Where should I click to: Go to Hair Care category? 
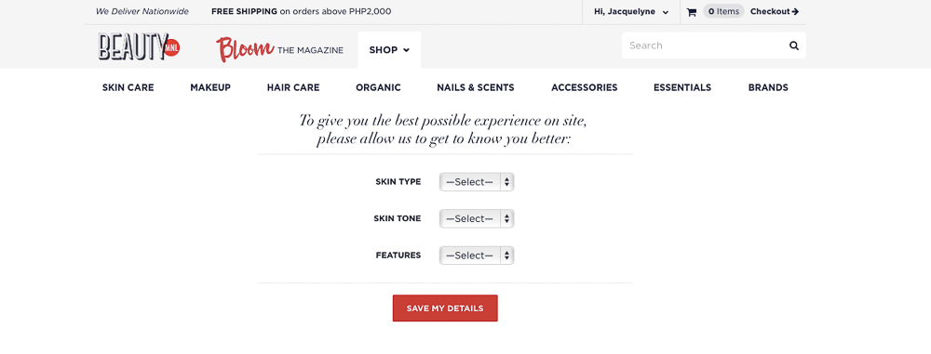(x=293, y=87)
